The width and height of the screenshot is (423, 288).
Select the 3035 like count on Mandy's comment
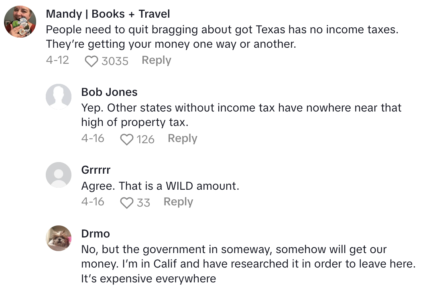coord(116,61)
